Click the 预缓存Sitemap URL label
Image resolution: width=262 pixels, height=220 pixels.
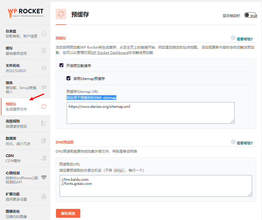tap(82, 91)
